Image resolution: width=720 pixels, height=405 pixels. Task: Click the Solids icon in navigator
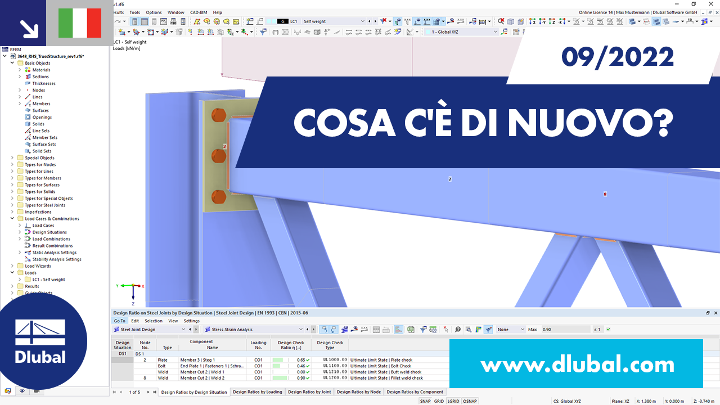tap(28, 124)
